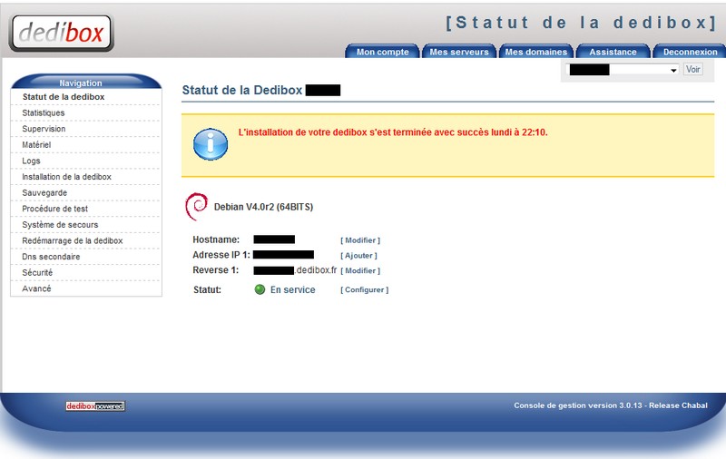Go to Sauvegarde section
The width and height of the screenshot is (726, 459).
pos(44,192)
